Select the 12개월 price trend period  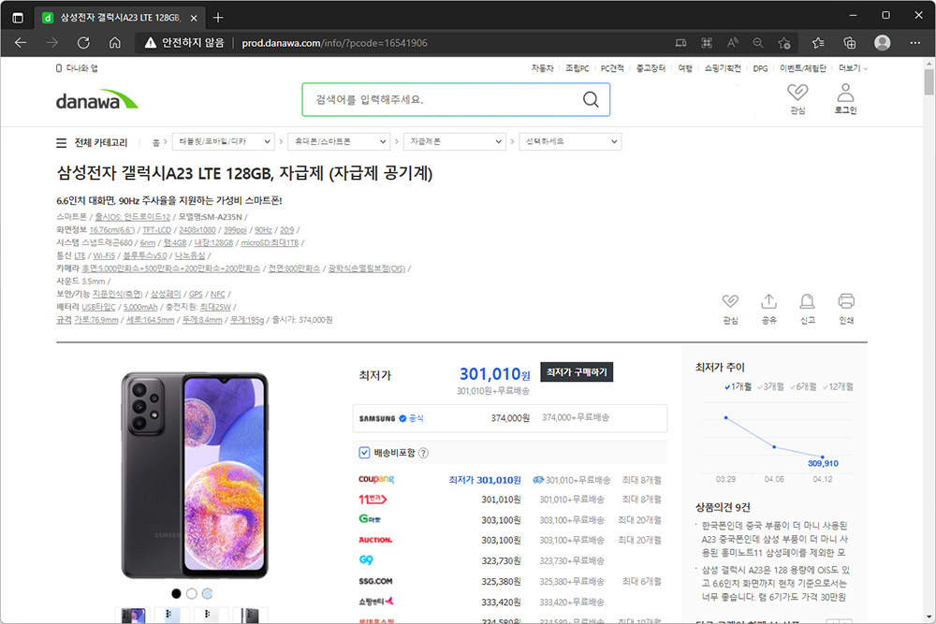point(838,386)
